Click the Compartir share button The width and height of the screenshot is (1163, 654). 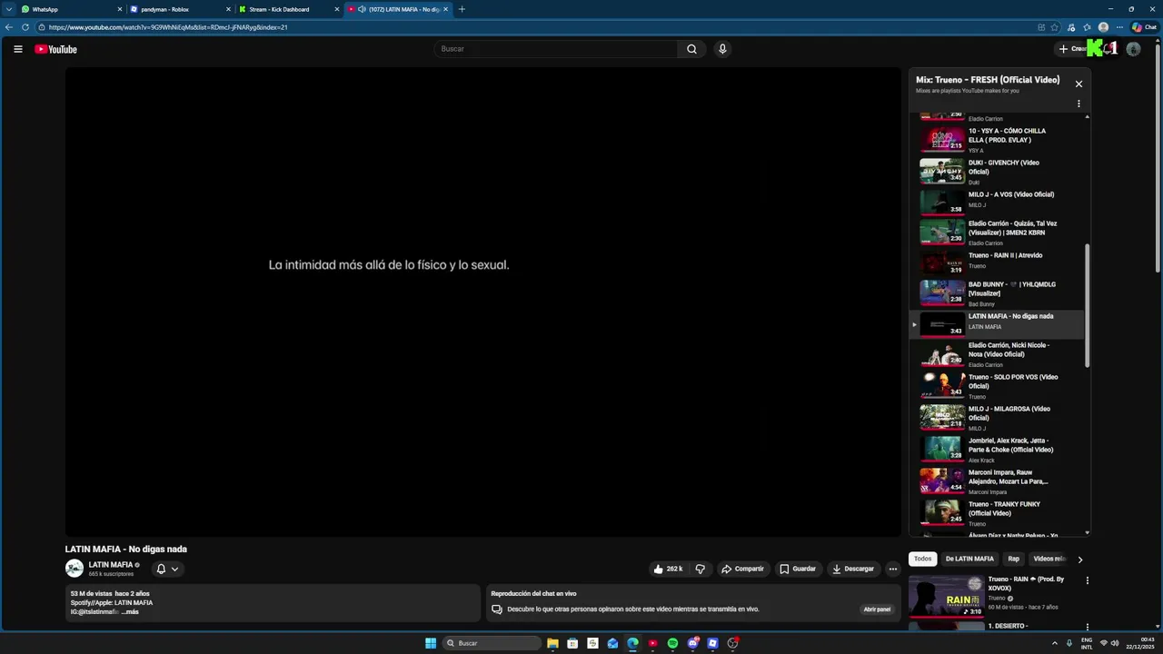(x=742, y=569)
